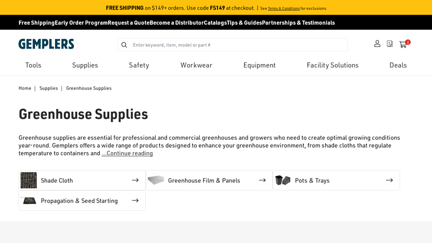The height and width of the screenshot is (243, 432).
Task: Focus the keyword search input field
Action: click(x=233, y=45)
